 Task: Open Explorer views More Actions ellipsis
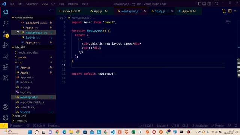[51, 11]
